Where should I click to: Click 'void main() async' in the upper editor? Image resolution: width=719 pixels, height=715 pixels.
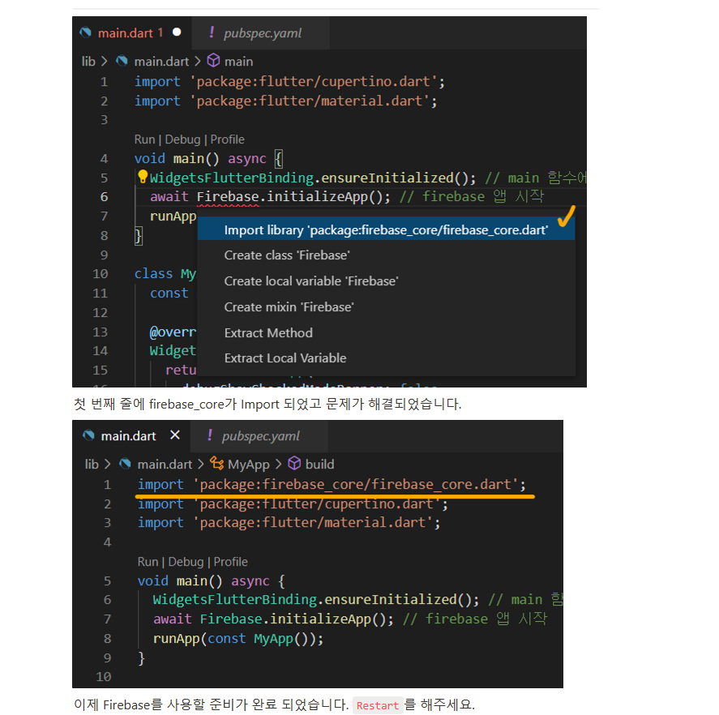[200, 158]
